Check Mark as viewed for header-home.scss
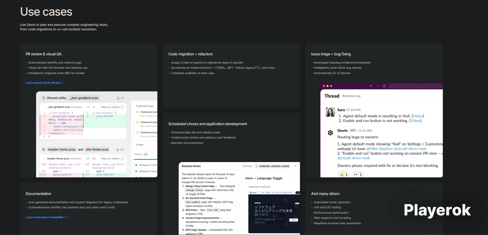Image resolution: width=488 pixels, height=235 pixels. click(122, 159)
